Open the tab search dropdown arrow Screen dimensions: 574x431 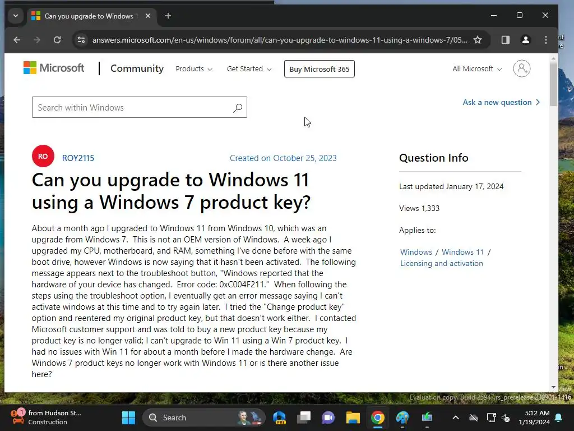tap(15, 16)
